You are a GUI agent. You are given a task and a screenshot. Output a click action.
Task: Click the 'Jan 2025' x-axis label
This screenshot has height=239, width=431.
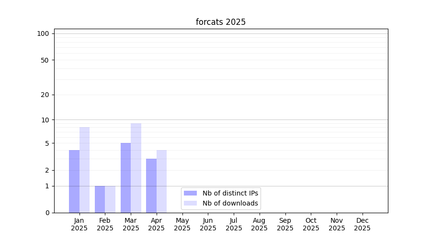click(79, 224)
